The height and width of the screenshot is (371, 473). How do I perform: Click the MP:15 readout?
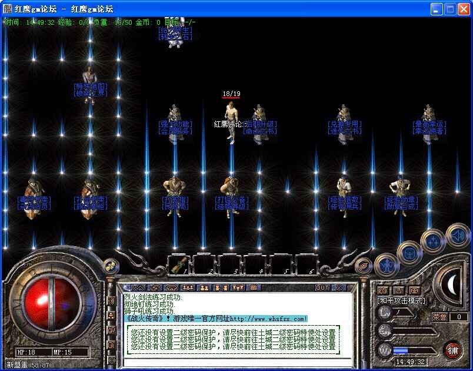click(62, 352)
